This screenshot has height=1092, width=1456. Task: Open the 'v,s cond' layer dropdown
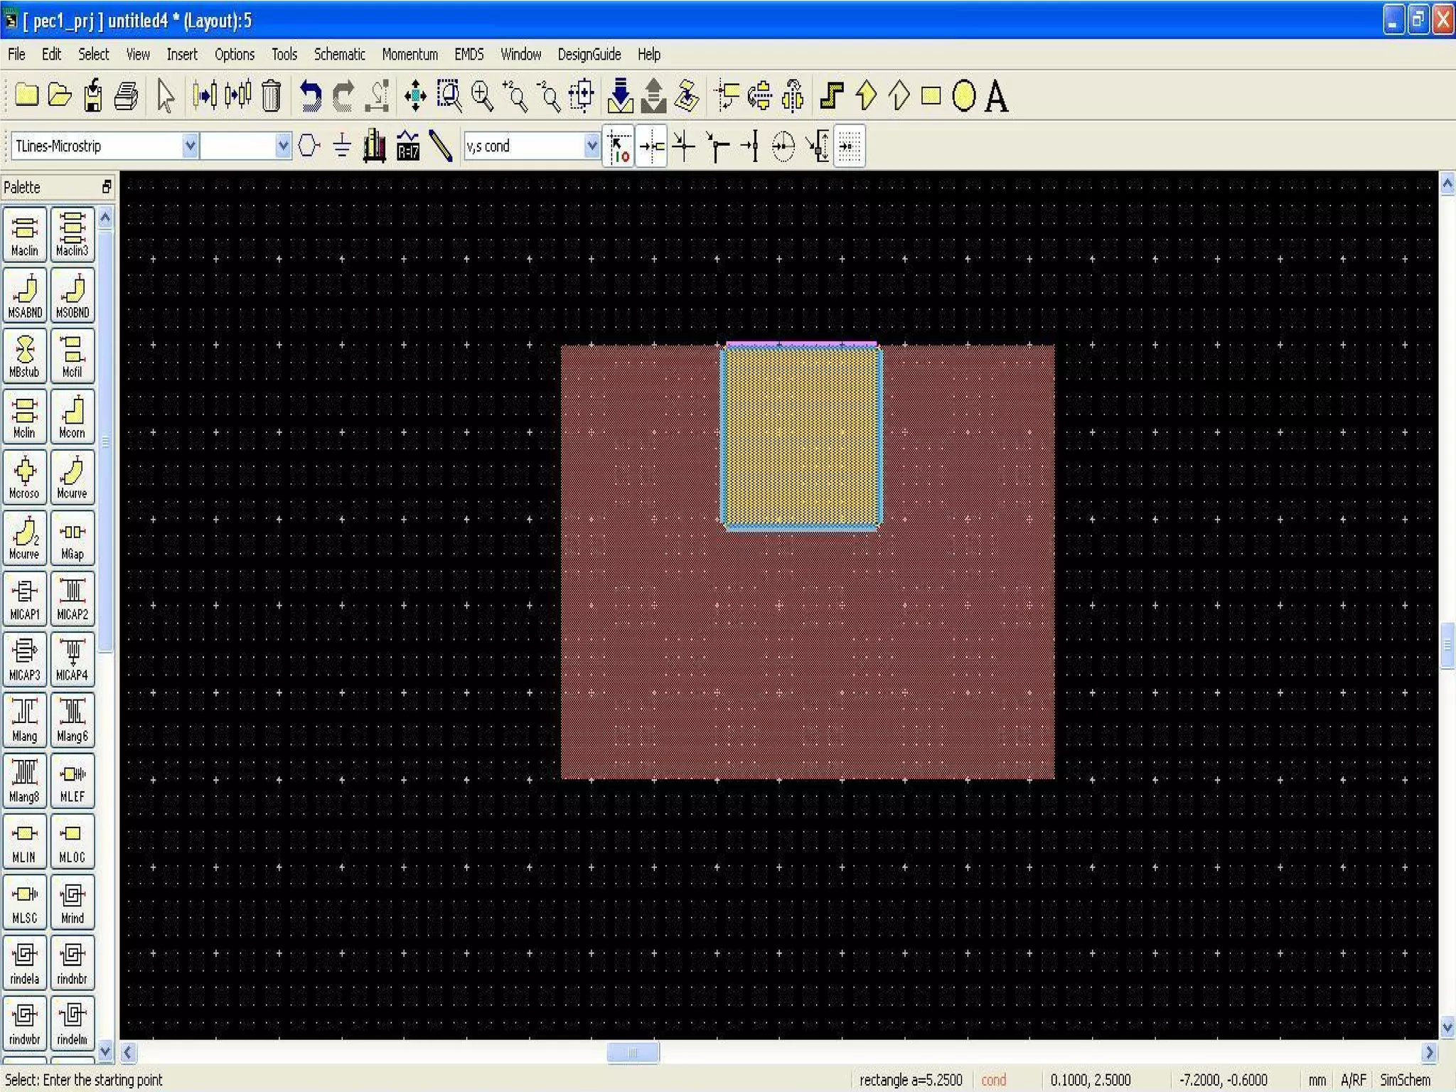tap(591, 146)
